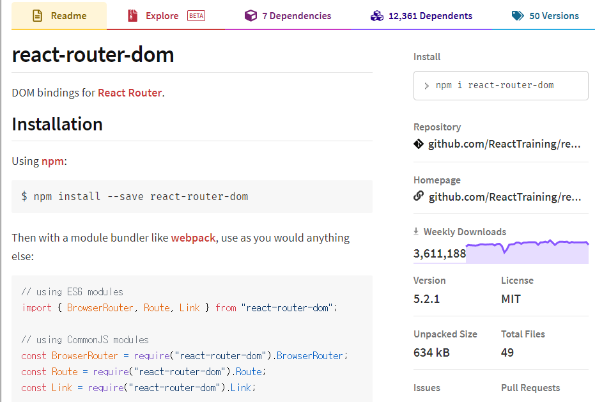The width and height of the screenshot is (595, 402).
Task: Open the 12,361 Dependents tab
Action: pyautogui.click(x=422, y=15)
